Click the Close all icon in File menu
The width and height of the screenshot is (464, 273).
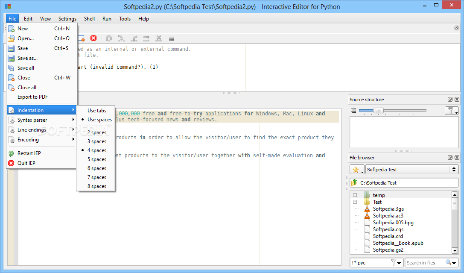pyautogui.click(x=11, y=88)
